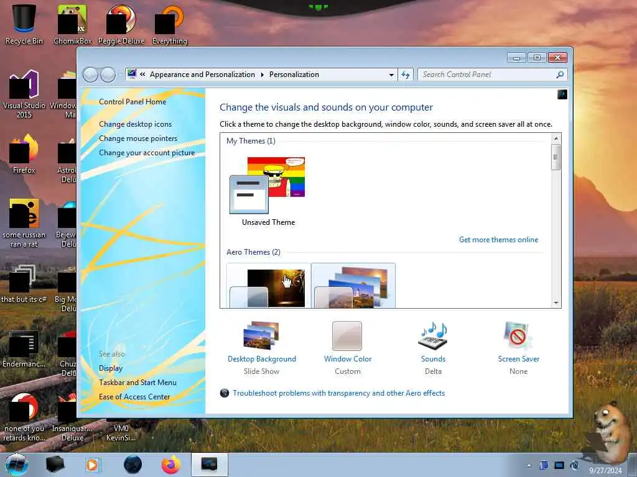Select the 'that but its c#' desktop icon

[x=24, y=283]
